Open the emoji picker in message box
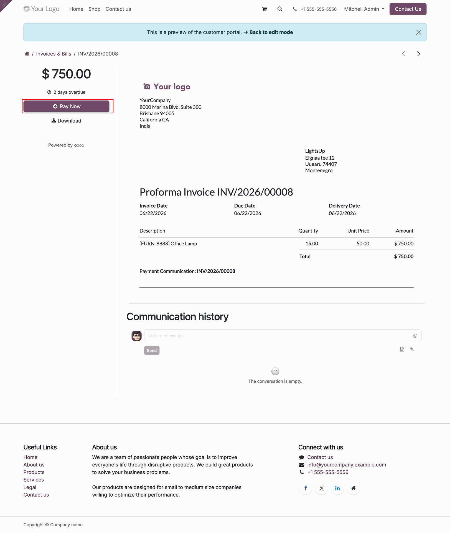The image size is (450, 533). pos(415,336)
